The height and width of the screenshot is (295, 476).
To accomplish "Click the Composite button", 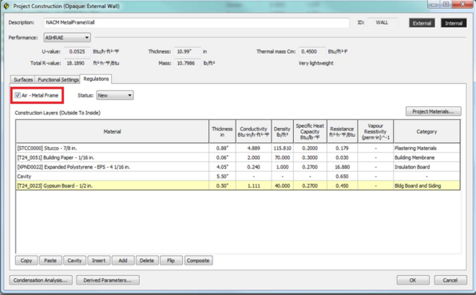I will pyautogui.click(x=198, y=261).
